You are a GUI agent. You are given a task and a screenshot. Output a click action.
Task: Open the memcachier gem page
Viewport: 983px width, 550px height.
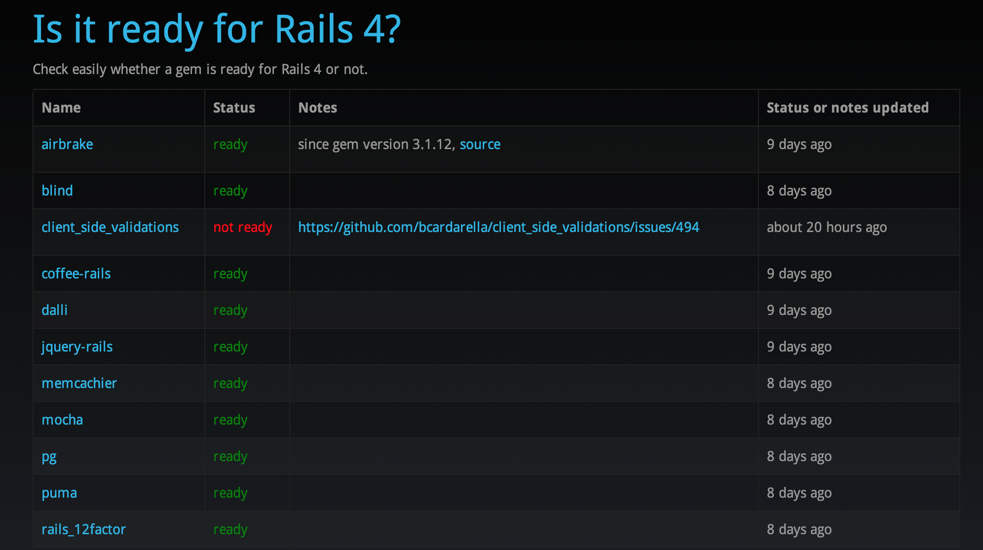pos(79,383)
